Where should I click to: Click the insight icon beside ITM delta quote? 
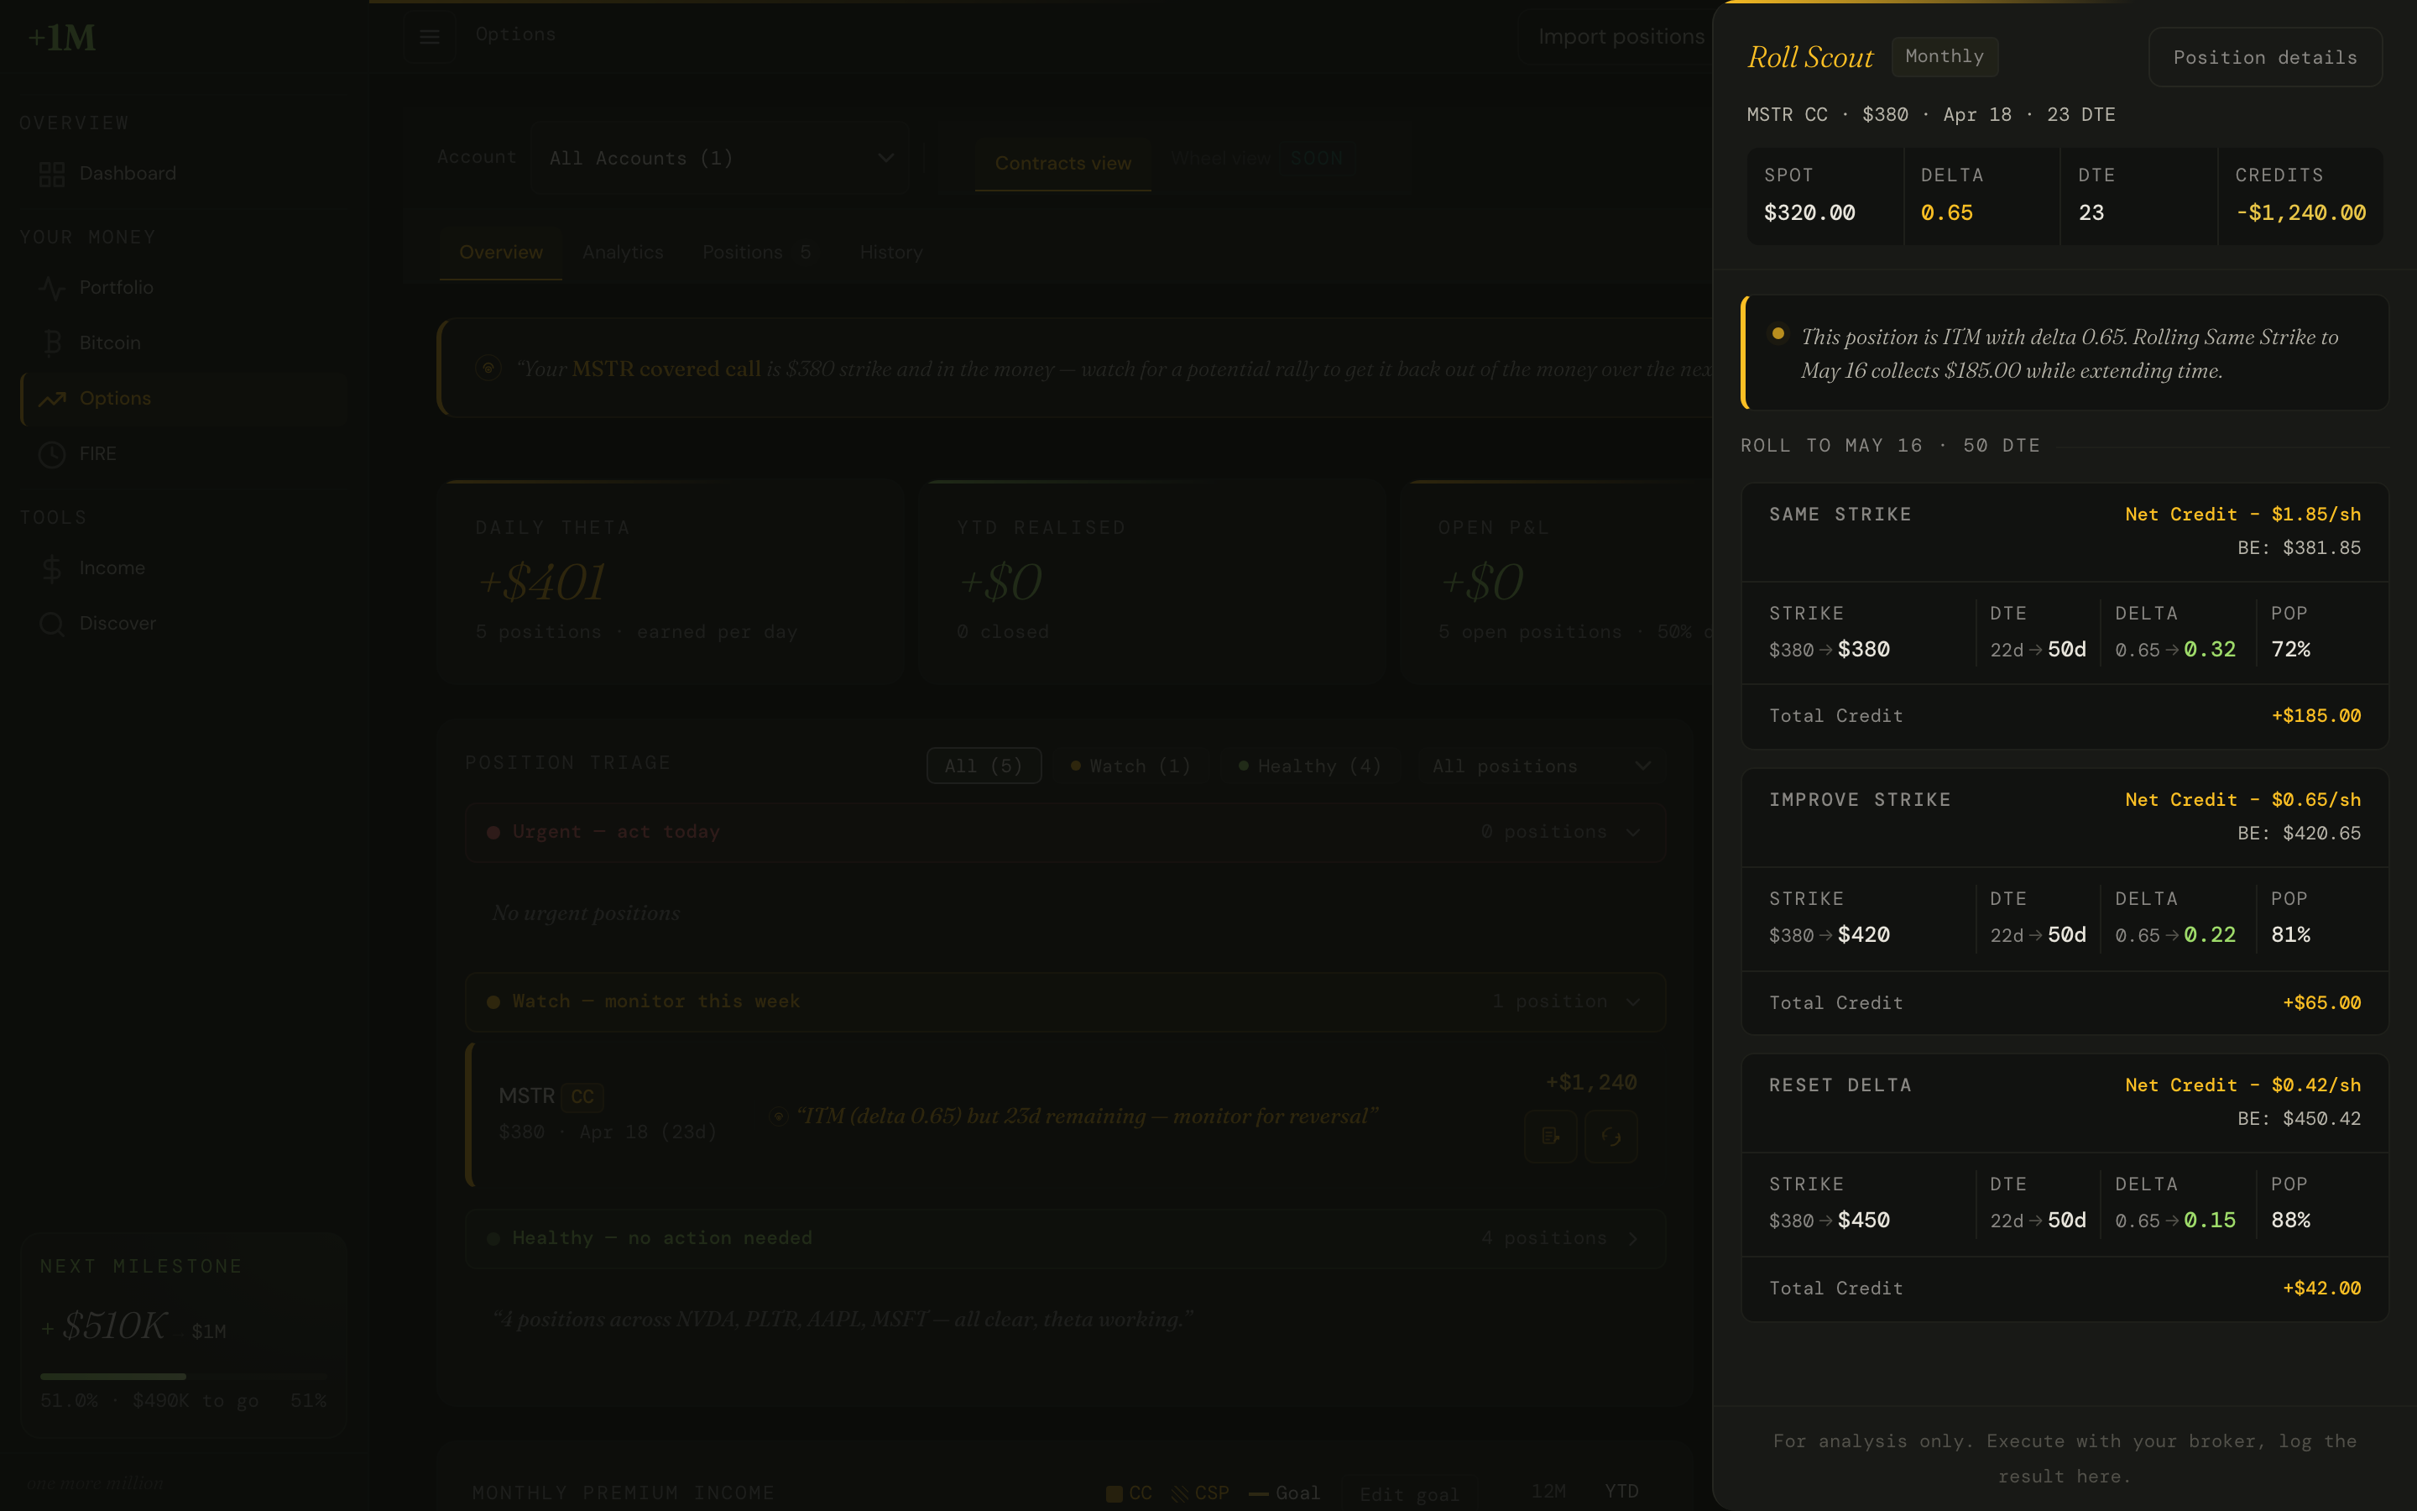[x=779, y=1116]
